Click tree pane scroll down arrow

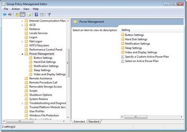click(68, 117)
